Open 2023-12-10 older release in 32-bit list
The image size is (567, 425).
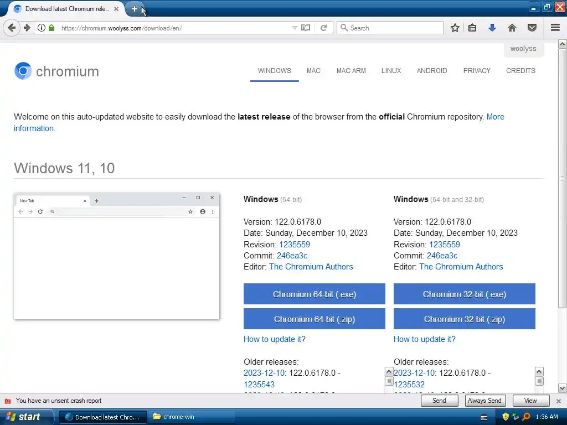click(x=415, y=373)
